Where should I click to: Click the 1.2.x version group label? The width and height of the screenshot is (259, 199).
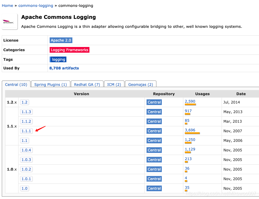[12, 102]
